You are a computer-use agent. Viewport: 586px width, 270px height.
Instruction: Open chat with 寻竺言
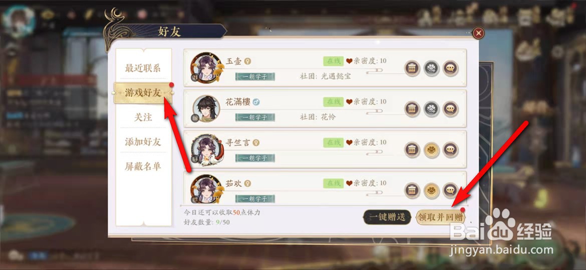(x=450, y=150)
